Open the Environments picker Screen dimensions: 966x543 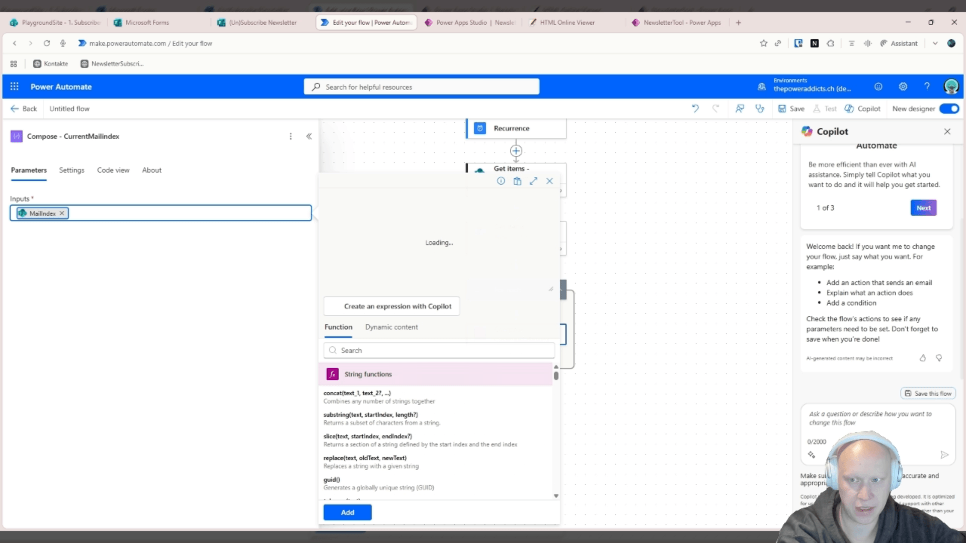point(805,85)
